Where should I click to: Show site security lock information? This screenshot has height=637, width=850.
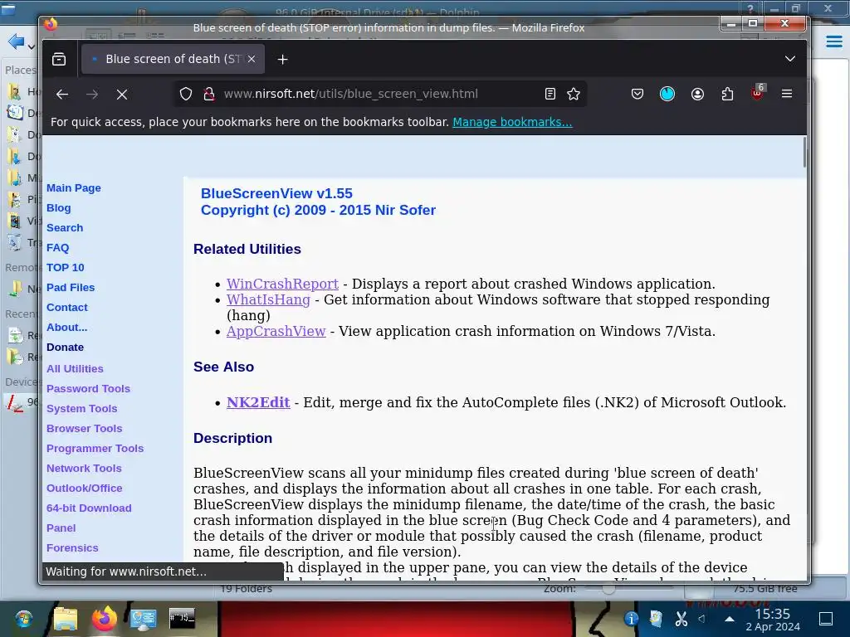(208, 95)
